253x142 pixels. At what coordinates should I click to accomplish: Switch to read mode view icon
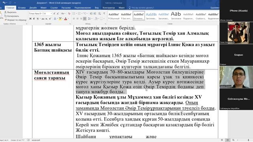222,140
